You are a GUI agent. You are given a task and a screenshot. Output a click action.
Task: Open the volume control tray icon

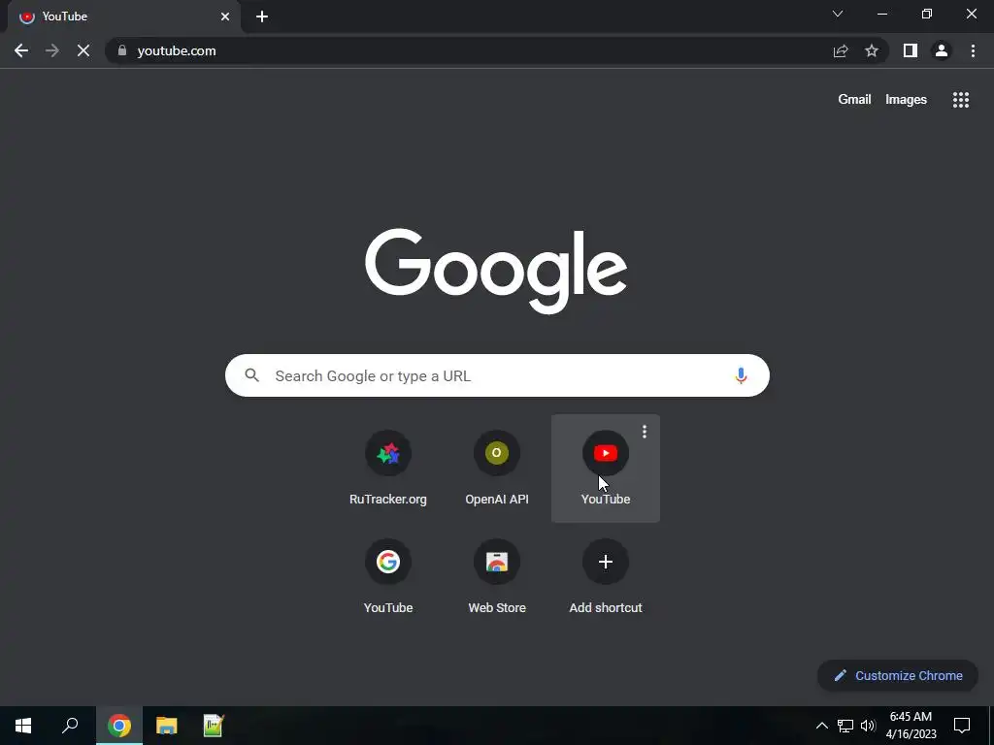(x=868, y=726)
